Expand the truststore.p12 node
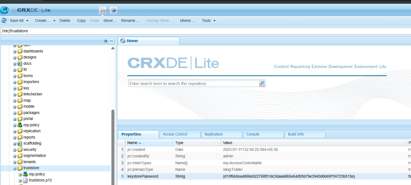Screen dimensions: 411x185 tap(20, 180)
